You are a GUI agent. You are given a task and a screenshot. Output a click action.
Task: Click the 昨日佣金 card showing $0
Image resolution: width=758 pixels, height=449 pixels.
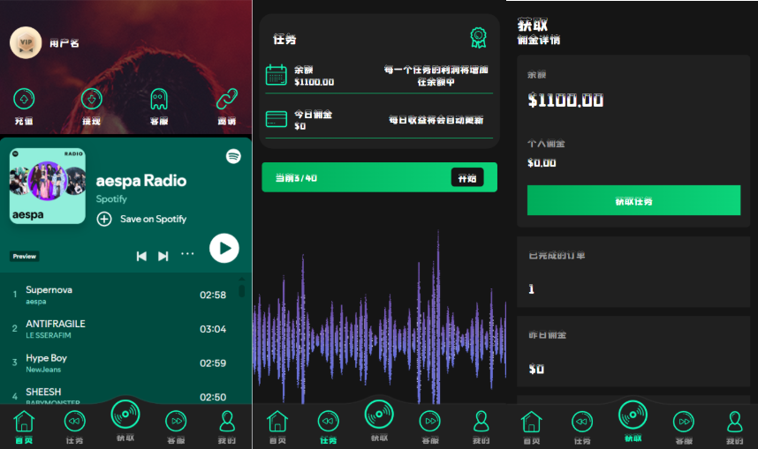pyautogui.click(x=633, y=351)
